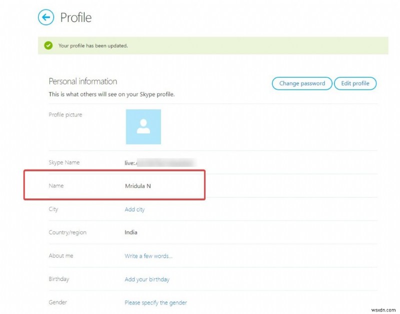Click the Country/region value India
The height and width of the screenshot is (314, 400).
point(131,232)
